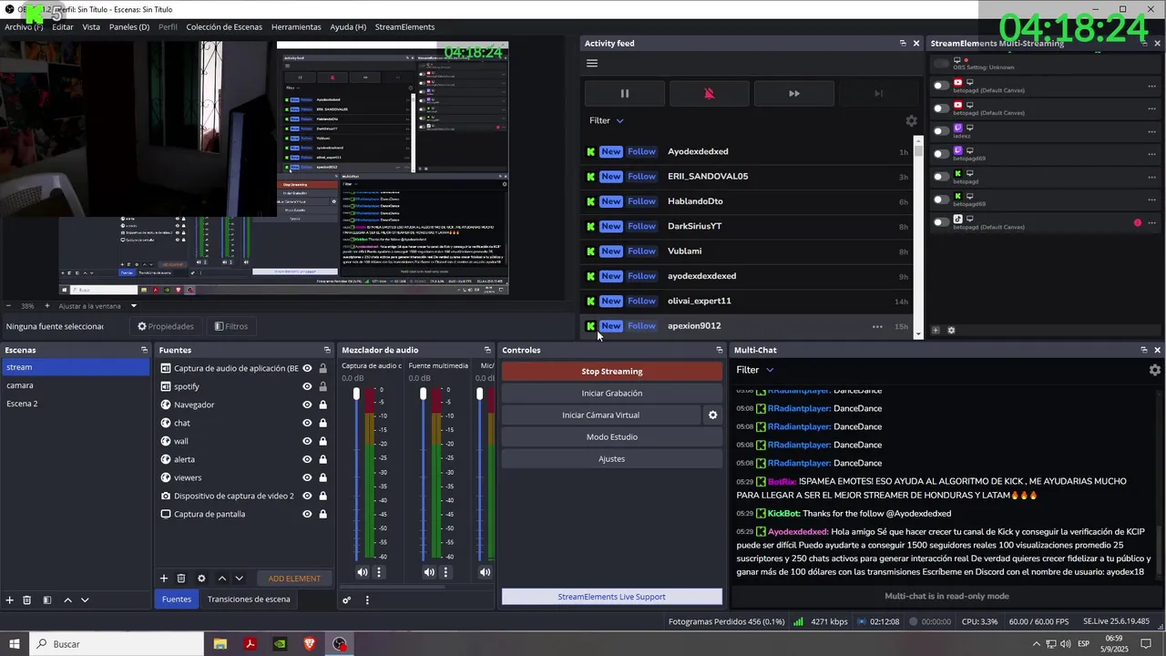Viewport: 1166px width, 656px height.
Task: Delete selected scene with trash icon
Action: tap(27, 600)
